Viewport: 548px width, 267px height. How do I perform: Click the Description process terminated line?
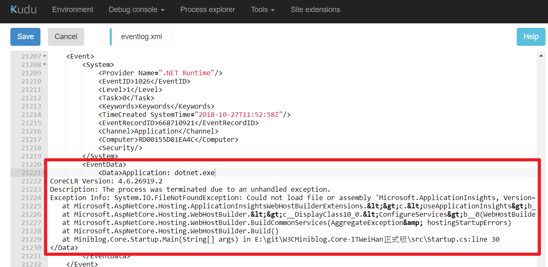[190, 190]
